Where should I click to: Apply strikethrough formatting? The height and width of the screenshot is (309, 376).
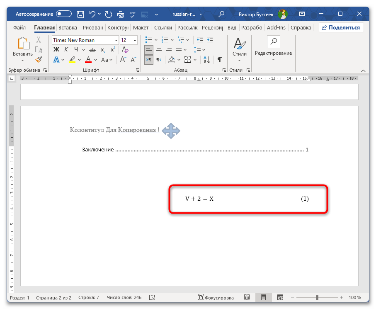tap(92, 50)
